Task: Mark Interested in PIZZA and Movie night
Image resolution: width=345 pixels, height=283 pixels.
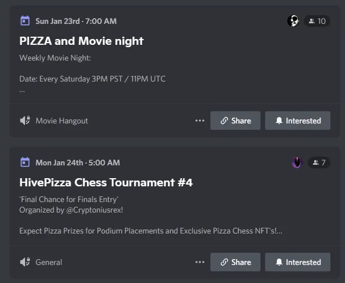Action: point(298,121)
